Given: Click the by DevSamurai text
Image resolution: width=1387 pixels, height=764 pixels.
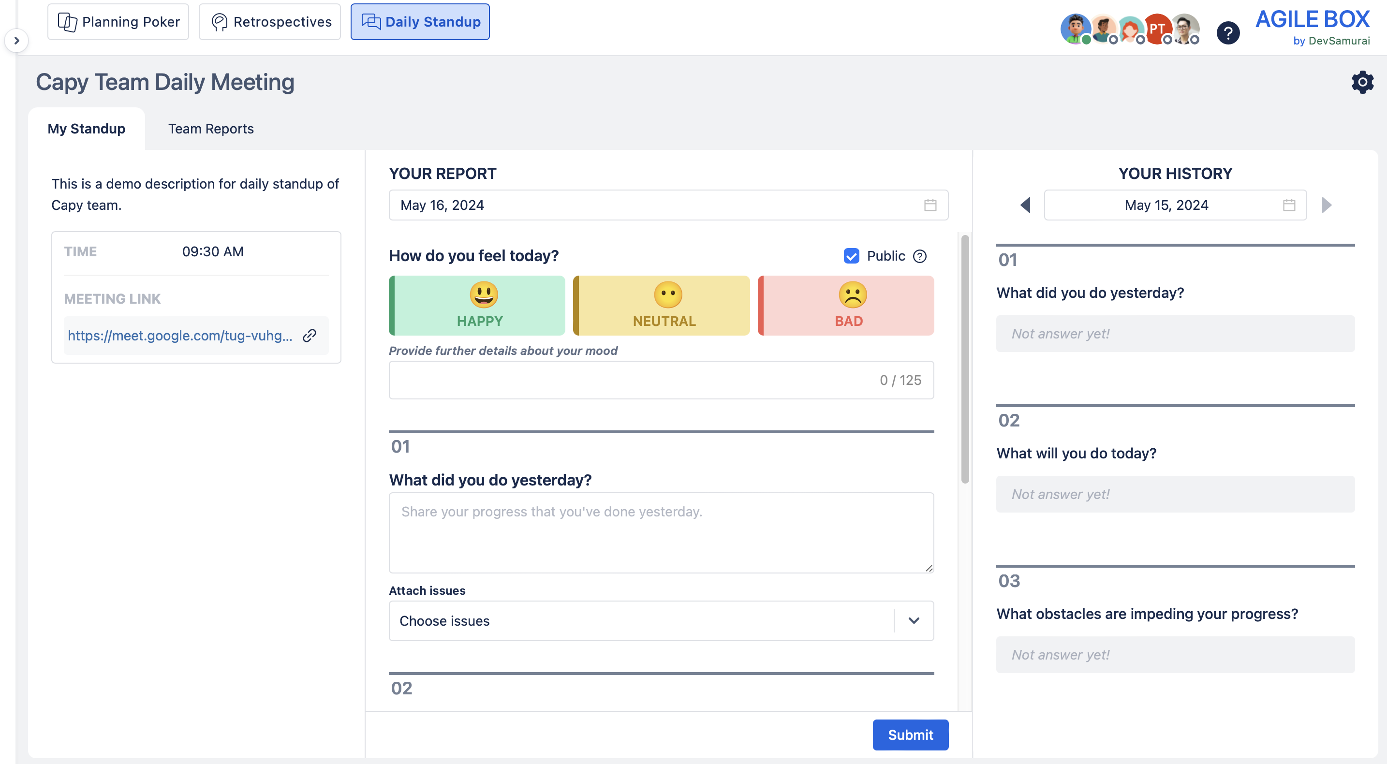Looking at the screenshot, I should click(x=1331, y=41).
